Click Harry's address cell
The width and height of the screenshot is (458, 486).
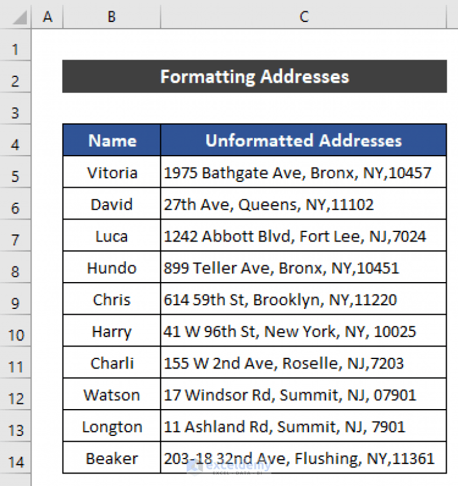point(289,331)
